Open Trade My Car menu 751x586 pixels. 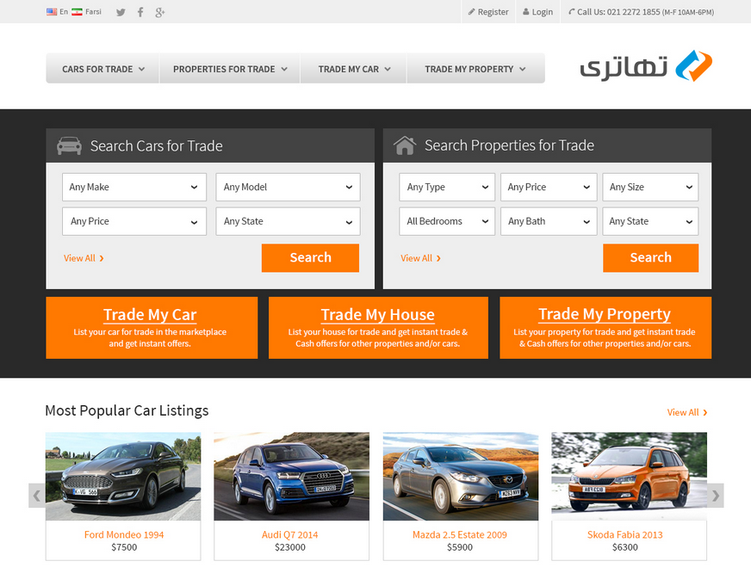click(x=354, y=69)
